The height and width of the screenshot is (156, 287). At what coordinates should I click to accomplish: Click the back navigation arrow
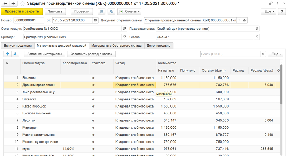point(6,3)
